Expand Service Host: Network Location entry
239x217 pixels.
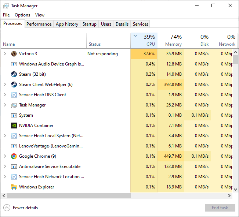point(5,177)
